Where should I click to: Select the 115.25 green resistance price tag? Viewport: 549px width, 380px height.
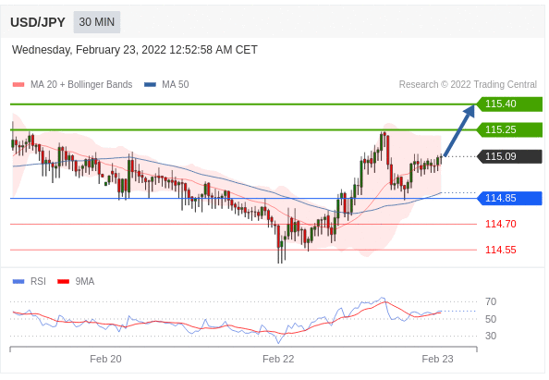coord(509,130)
